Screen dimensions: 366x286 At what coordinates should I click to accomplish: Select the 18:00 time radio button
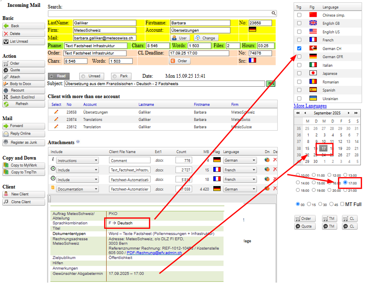coord(299,190)
